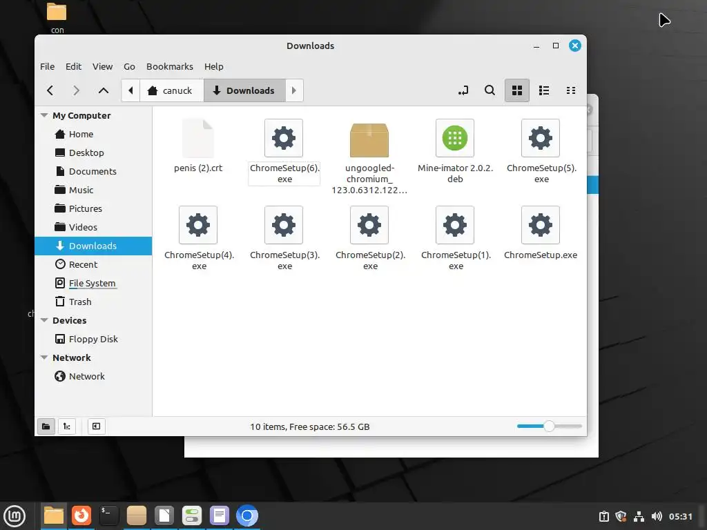Show Places sidebar button in status bar
Screen dimensions: 707x530
pyautogui.click(x=46, y=426)
